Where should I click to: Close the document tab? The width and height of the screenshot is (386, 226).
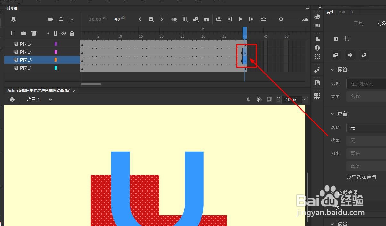pos(74,91)
